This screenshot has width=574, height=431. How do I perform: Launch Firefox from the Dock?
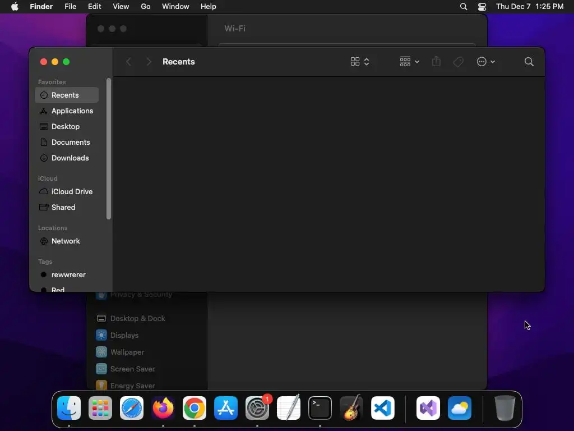pyautogui.click(x=163, y=408)
